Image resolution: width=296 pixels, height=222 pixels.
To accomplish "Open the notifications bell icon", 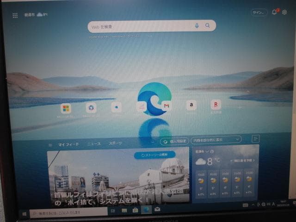I will click(x=274, y=12).
